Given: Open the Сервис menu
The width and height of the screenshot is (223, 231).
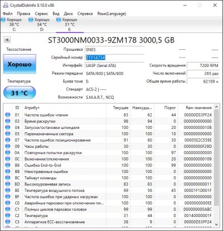Looking at the screenshot, I should click(x=41, y=13).
